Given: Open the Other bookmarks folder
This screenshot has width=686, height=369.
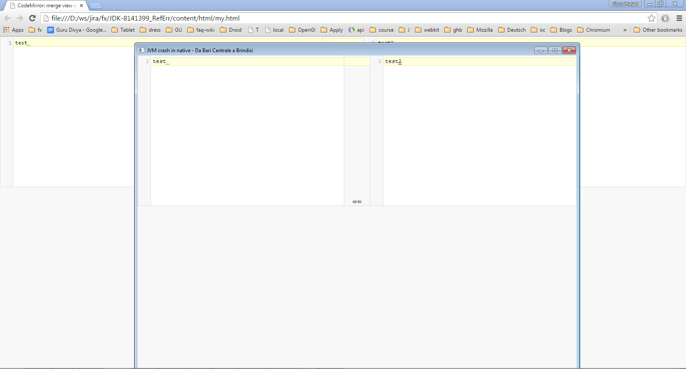Looking at the screenshot, I should tap(658, 30).
